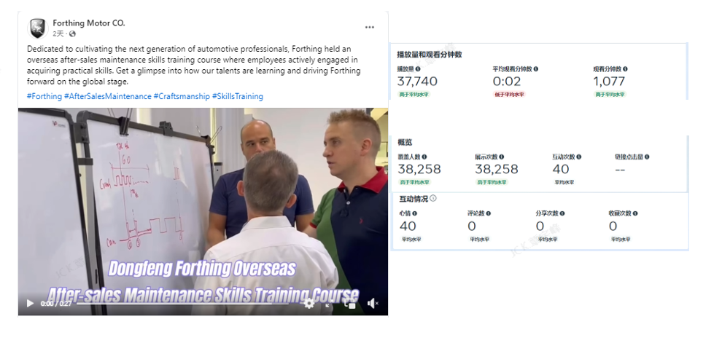This screenshot has height=351, width=722.
Task: Click the globe privacy icon beside 2天
Action: tap(72, 33)
